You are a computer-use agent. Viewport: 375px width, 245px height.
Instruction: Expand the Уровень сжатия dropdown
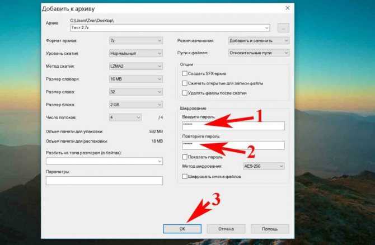tap(136, 53)
